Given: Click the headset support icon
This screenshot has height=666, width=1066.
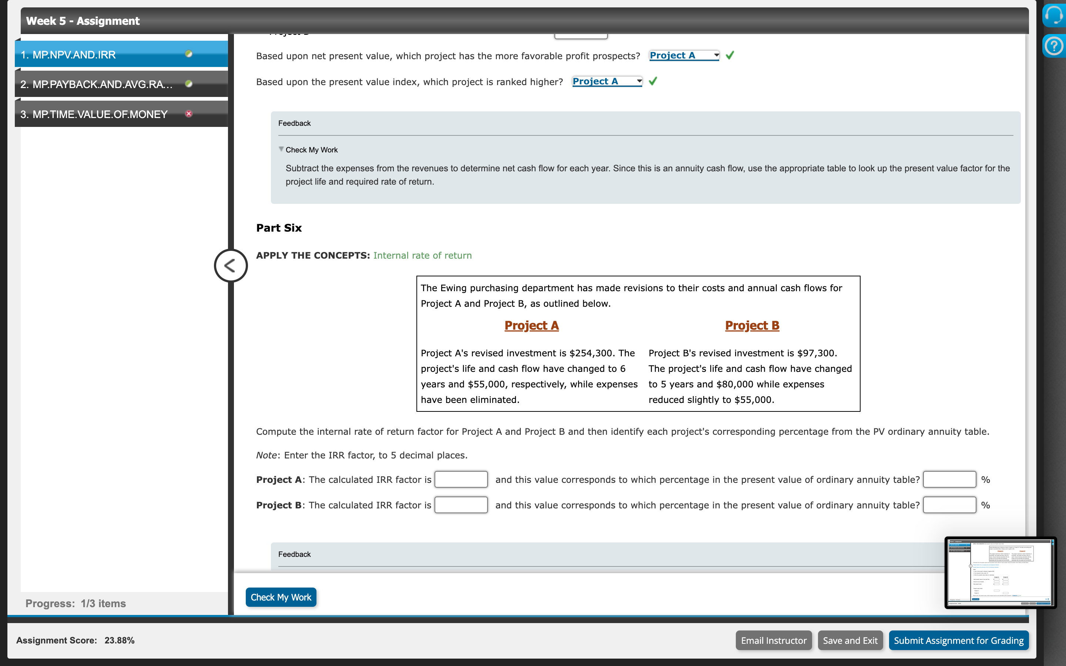Looking at the screenshot, I should click(x=1054, y=16).
